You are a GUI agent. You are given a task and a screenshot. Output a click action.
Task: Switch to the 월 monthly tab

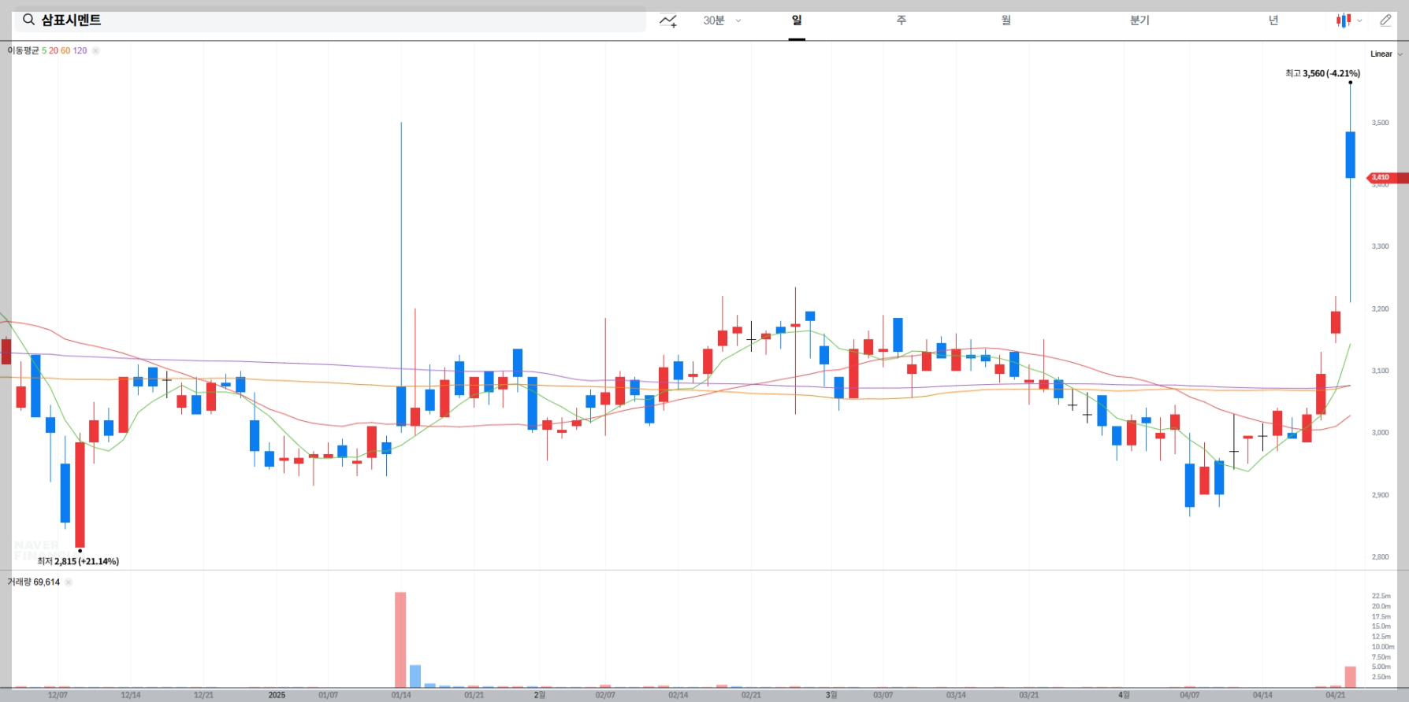(x=1006, y=20)
